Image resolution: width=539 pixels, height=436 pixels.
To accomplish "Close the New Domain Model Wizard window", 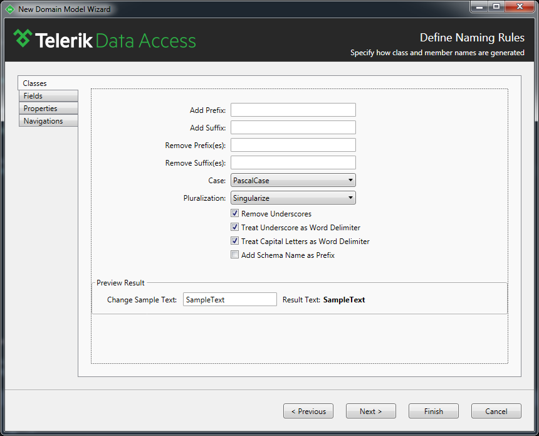I will coord(520,6).
